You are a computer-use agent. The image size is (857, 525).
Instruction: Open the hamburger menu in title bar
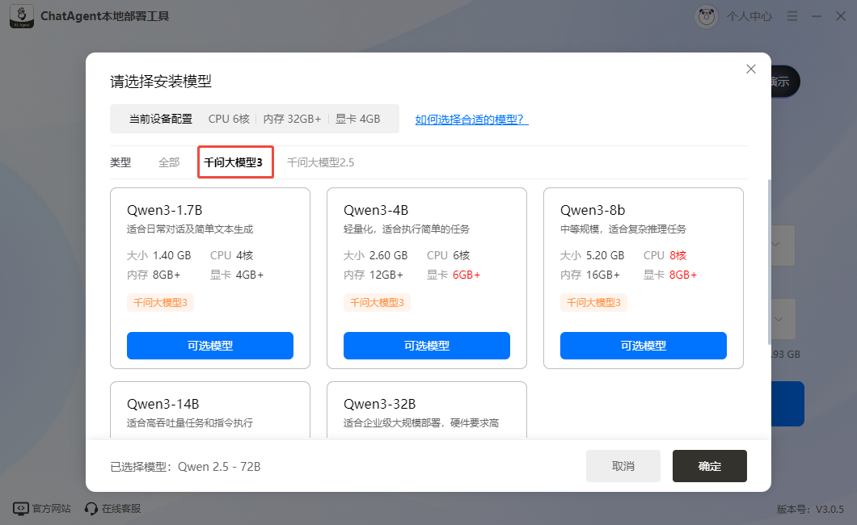tap(792, 16)
